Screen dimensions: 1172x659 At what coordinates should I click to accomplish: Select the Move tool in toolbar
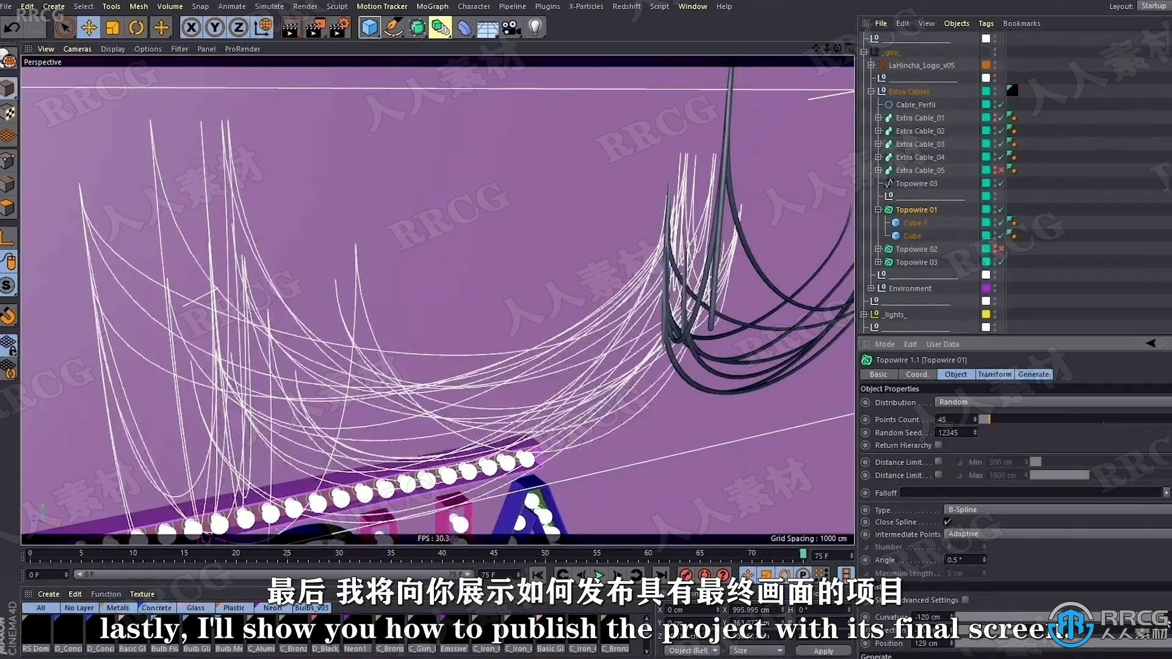point(89,27)
